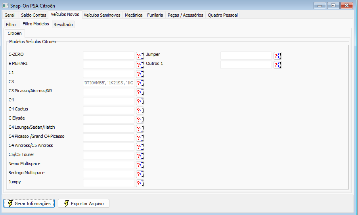Click the Gerar Informações button
Image resolution: width=358 pixels, height=215 pixels.
pos(29,204)
